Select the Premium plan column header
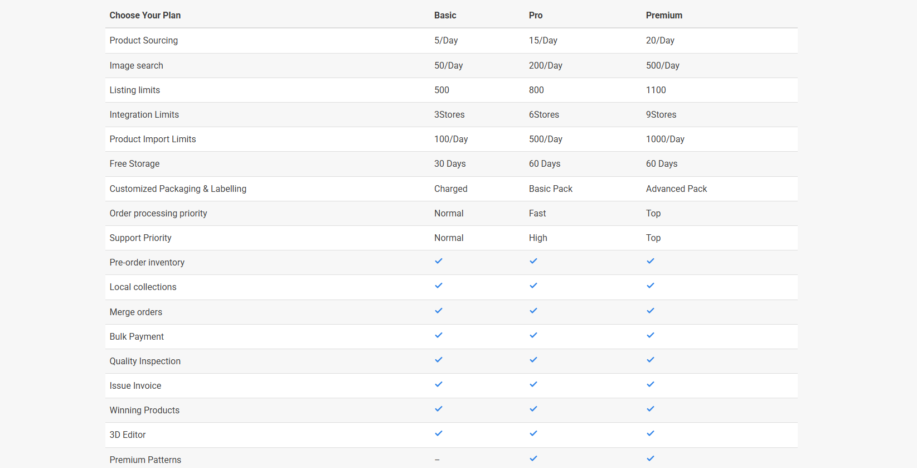The image size is (917, 468). [664, 16]
